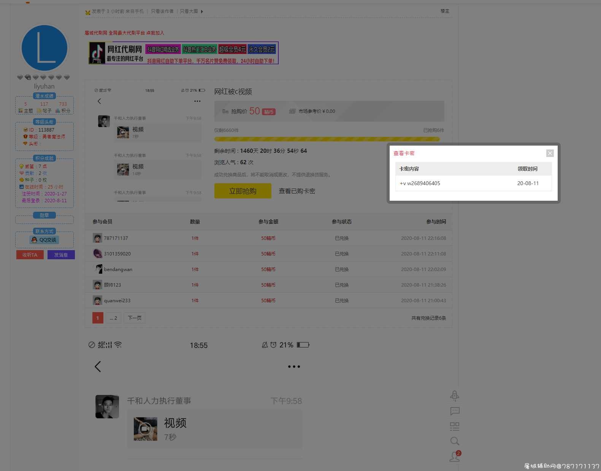Open the 查看已购卡密 link

pos(297,191)
